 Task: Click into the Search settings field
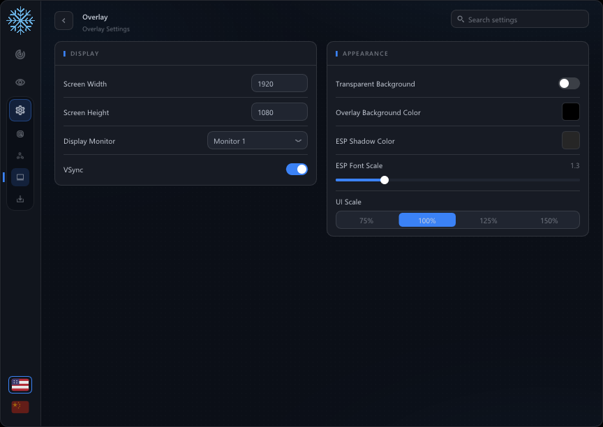[x=520, y=20]
